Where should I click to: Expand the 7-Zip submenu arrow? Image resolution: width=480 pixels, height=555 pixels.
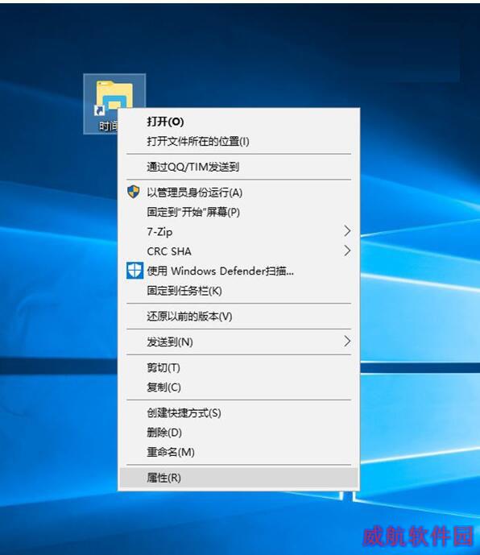347,231
